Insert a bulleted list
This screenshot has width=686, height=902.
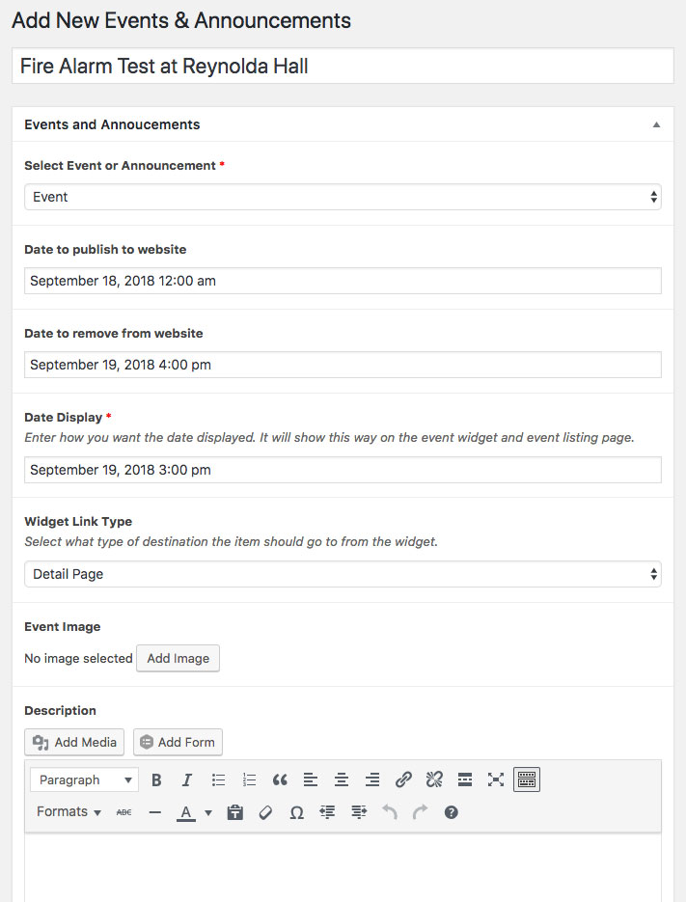pos(218,780)
